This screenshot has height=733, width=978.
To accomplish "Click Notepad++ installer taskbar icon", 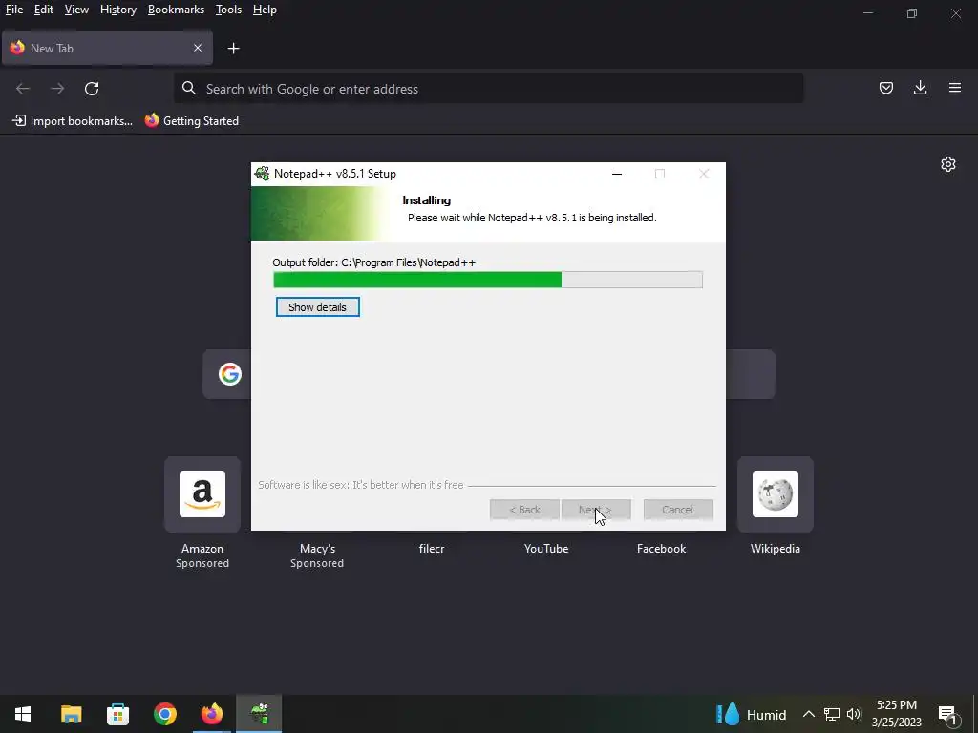I will (259, 714).
